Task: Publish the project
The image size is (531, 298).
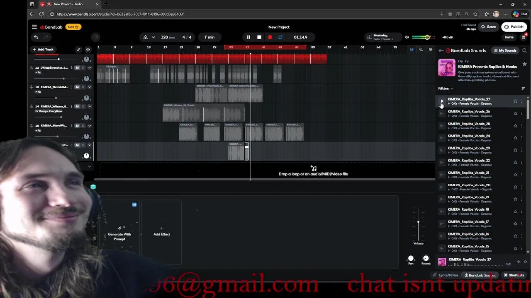Action: [514, 27]
